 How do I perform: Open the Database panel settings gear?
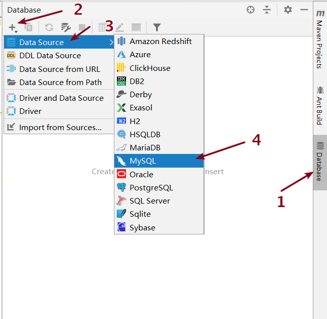tap(288, 10)
